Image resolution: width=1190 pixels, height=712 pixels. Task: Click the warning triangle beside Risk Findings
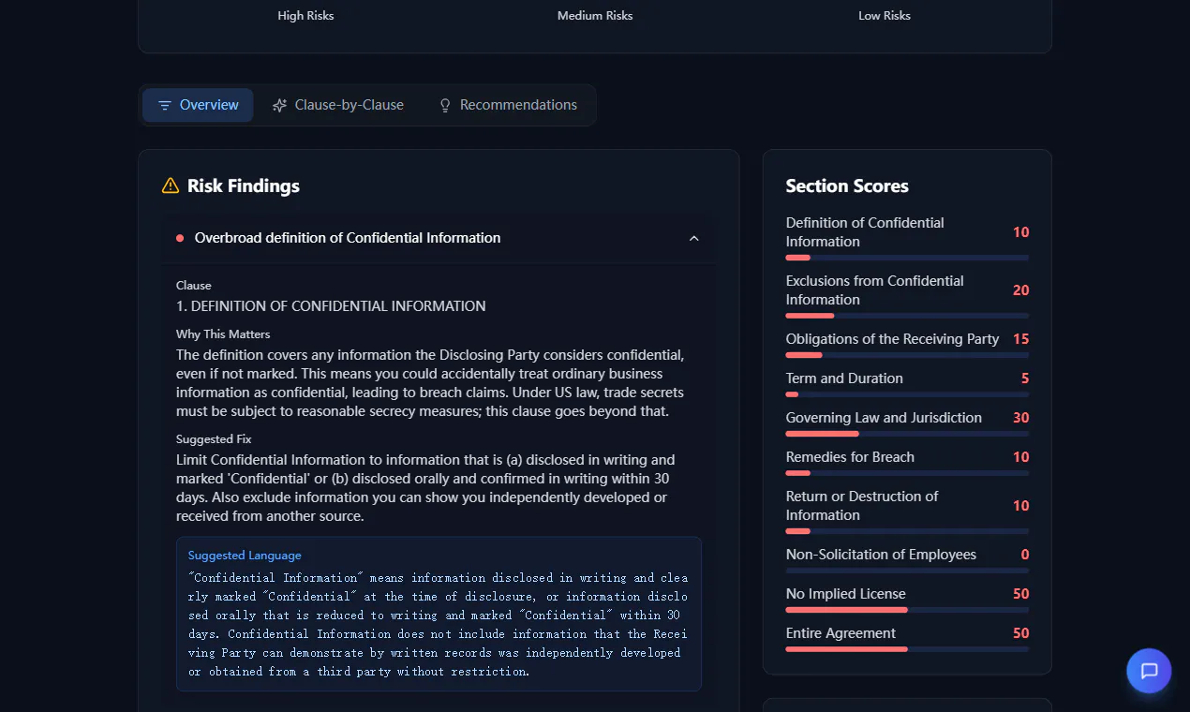(171, 185)
